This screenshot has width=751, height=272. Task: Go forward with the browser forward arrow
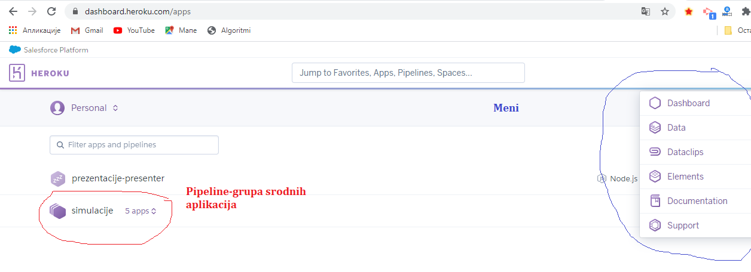click(x=32, y=11)
